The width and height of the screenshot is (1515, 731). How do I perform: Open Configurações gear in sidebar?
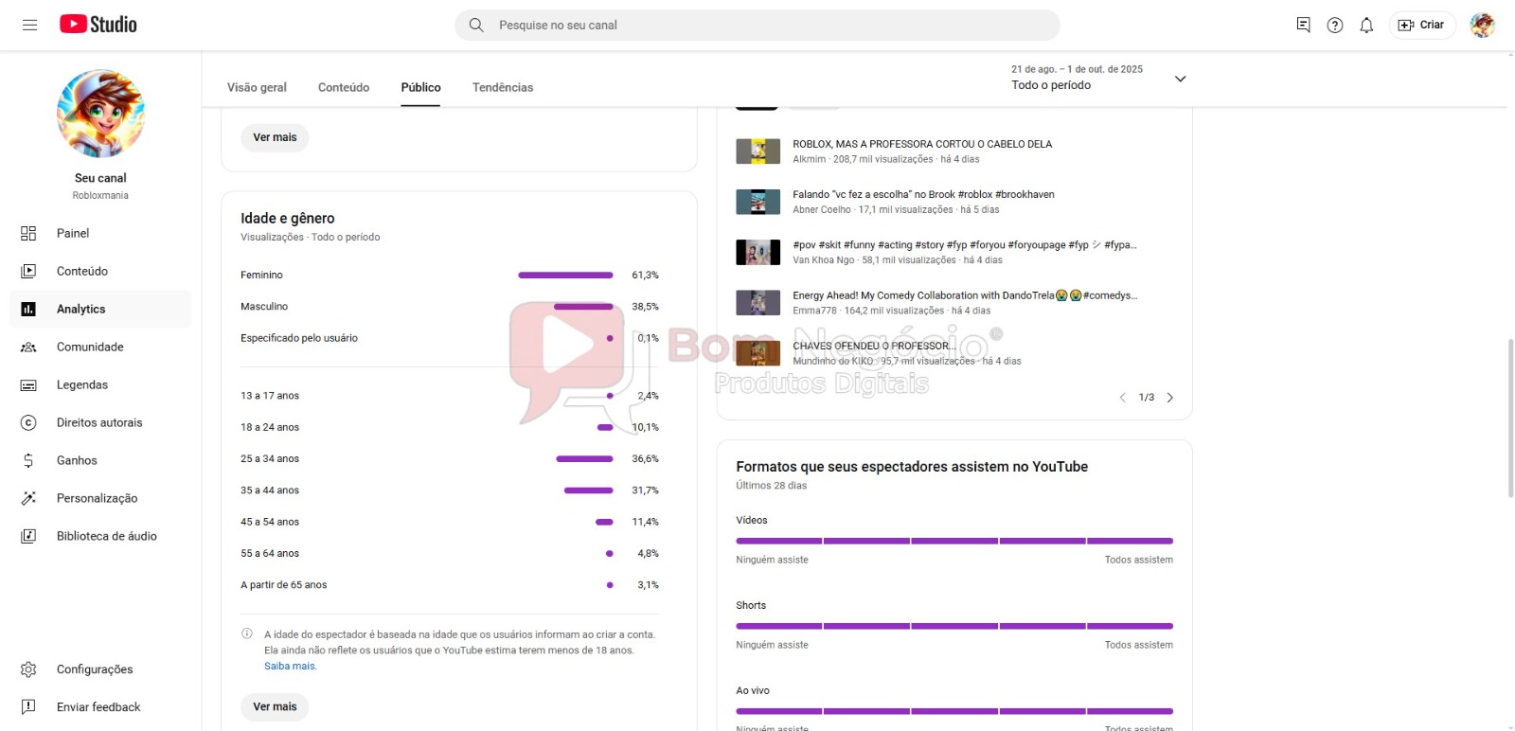click(x=28, y=669)
